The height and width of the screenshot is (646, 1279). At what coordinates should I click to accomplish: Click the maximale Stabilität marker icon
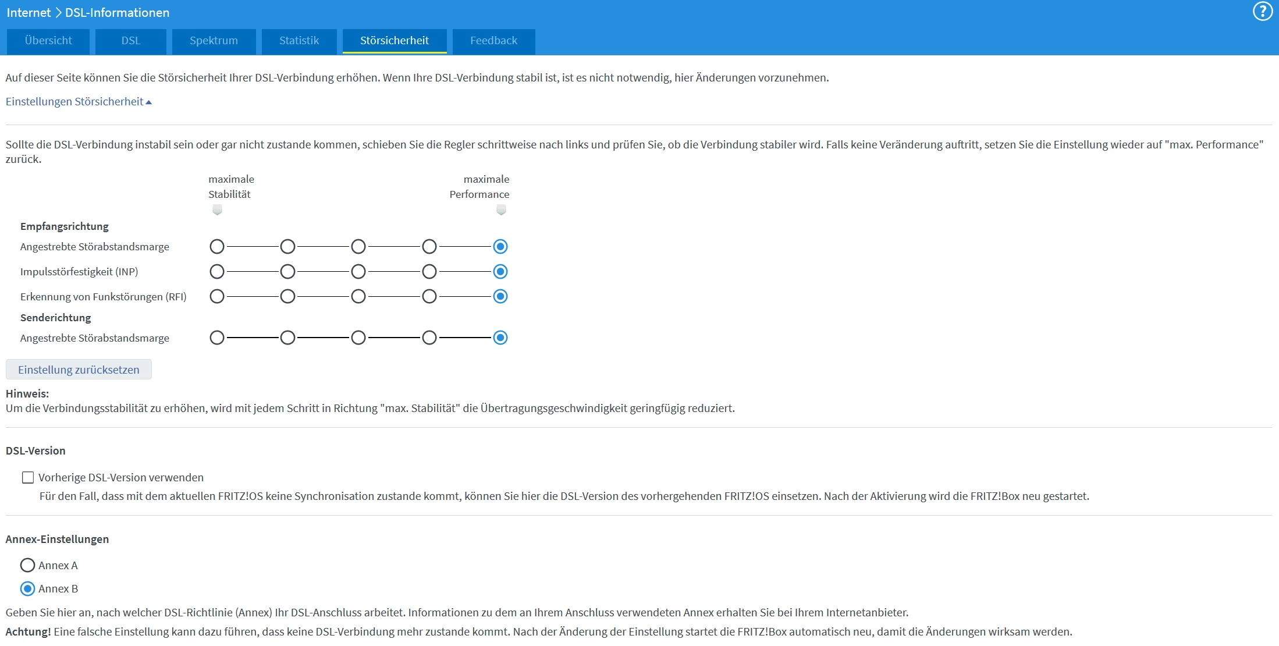(217, 210)
